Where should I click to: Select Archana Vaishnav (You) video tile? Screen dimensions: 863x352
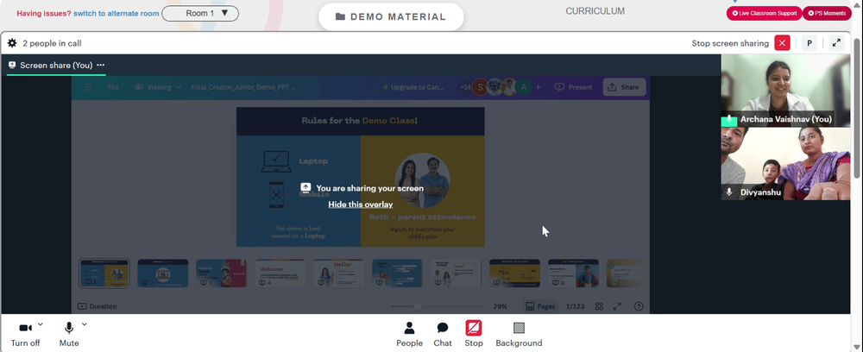[785, 91]
